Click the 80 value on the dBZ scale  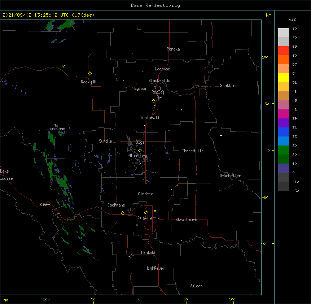[x=294, y=29]
